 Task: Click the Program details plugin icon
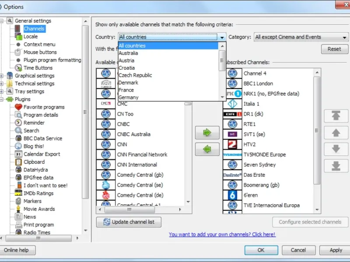click(x=18, y=115)
